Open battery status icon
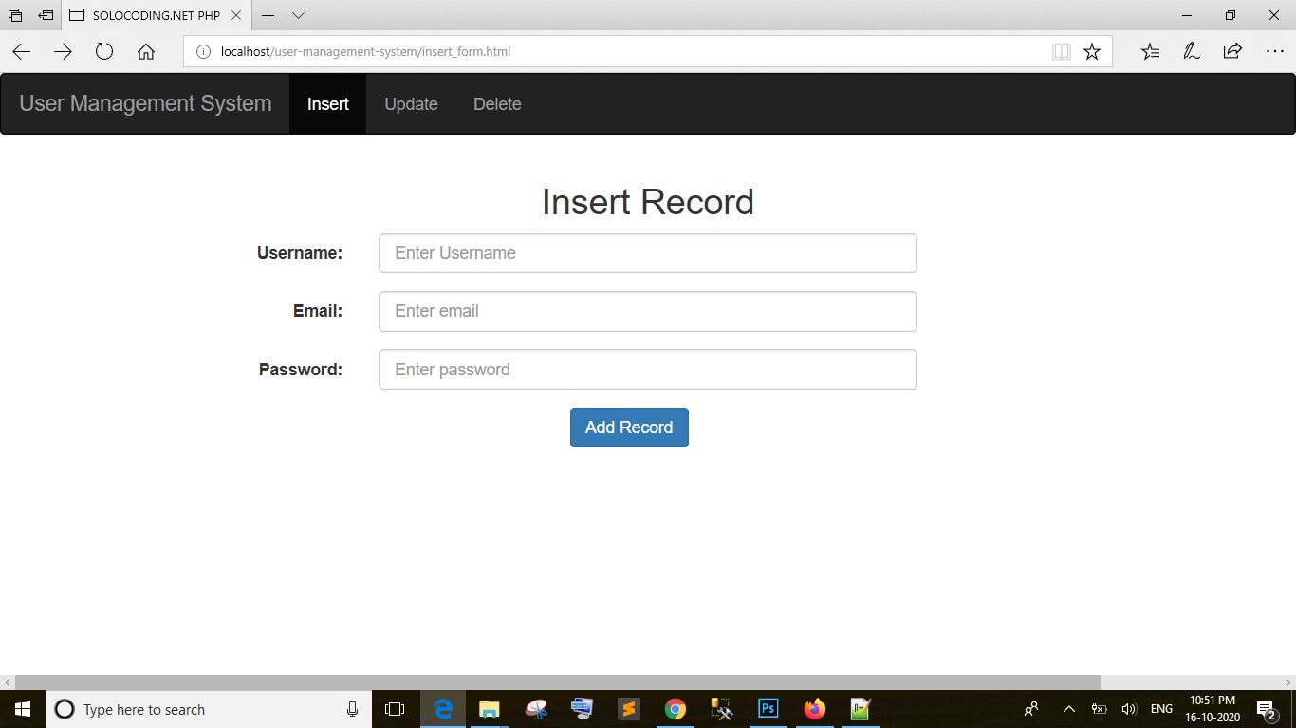This screenshot has height=728, width=1296. [1100, 709]
